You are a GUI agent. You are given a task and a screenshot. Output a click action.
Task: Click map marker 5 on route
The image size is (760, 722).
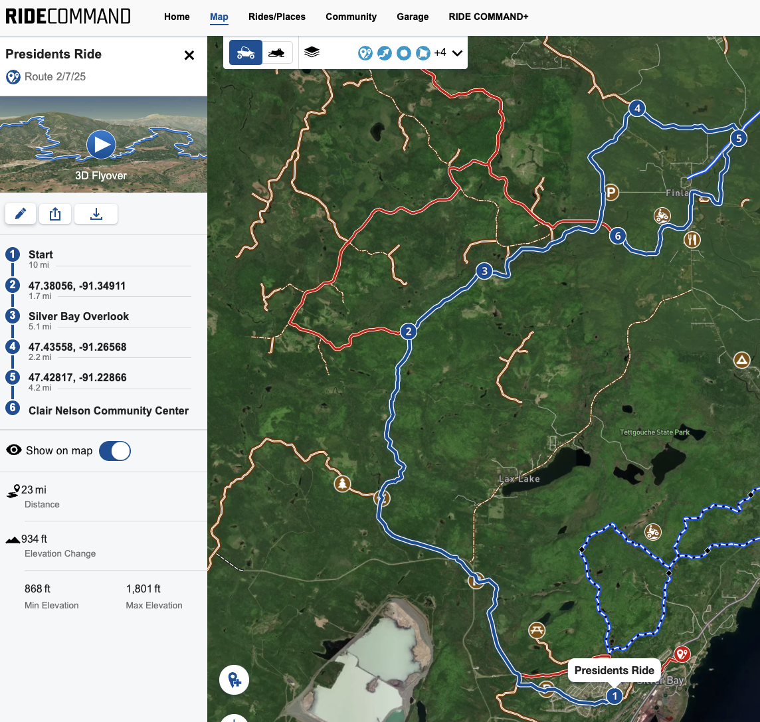click(739, 139)
